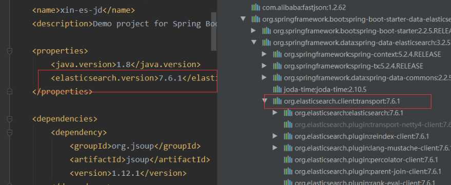Fold the jsoup dependency block in the gutter
This screenshot has height=185, width=451.
(x=9, y=132)
